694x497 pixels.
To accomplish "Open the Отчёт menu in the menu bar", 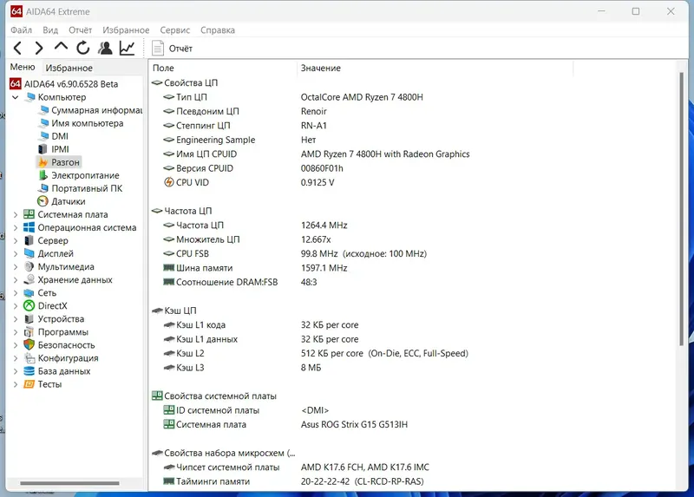I will click(80, 30).
